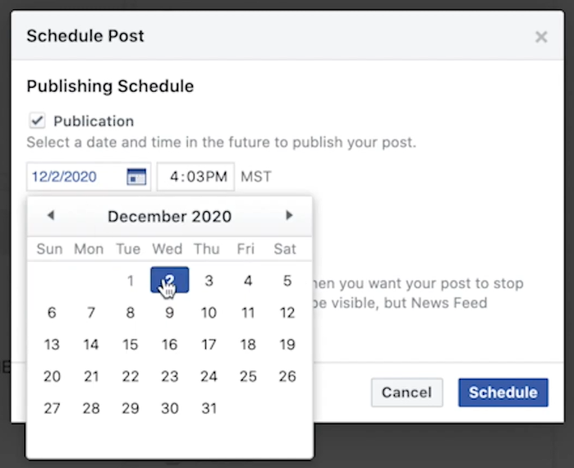
Task: Click the 12/2/2020 date field
Action: coord(89,177)
